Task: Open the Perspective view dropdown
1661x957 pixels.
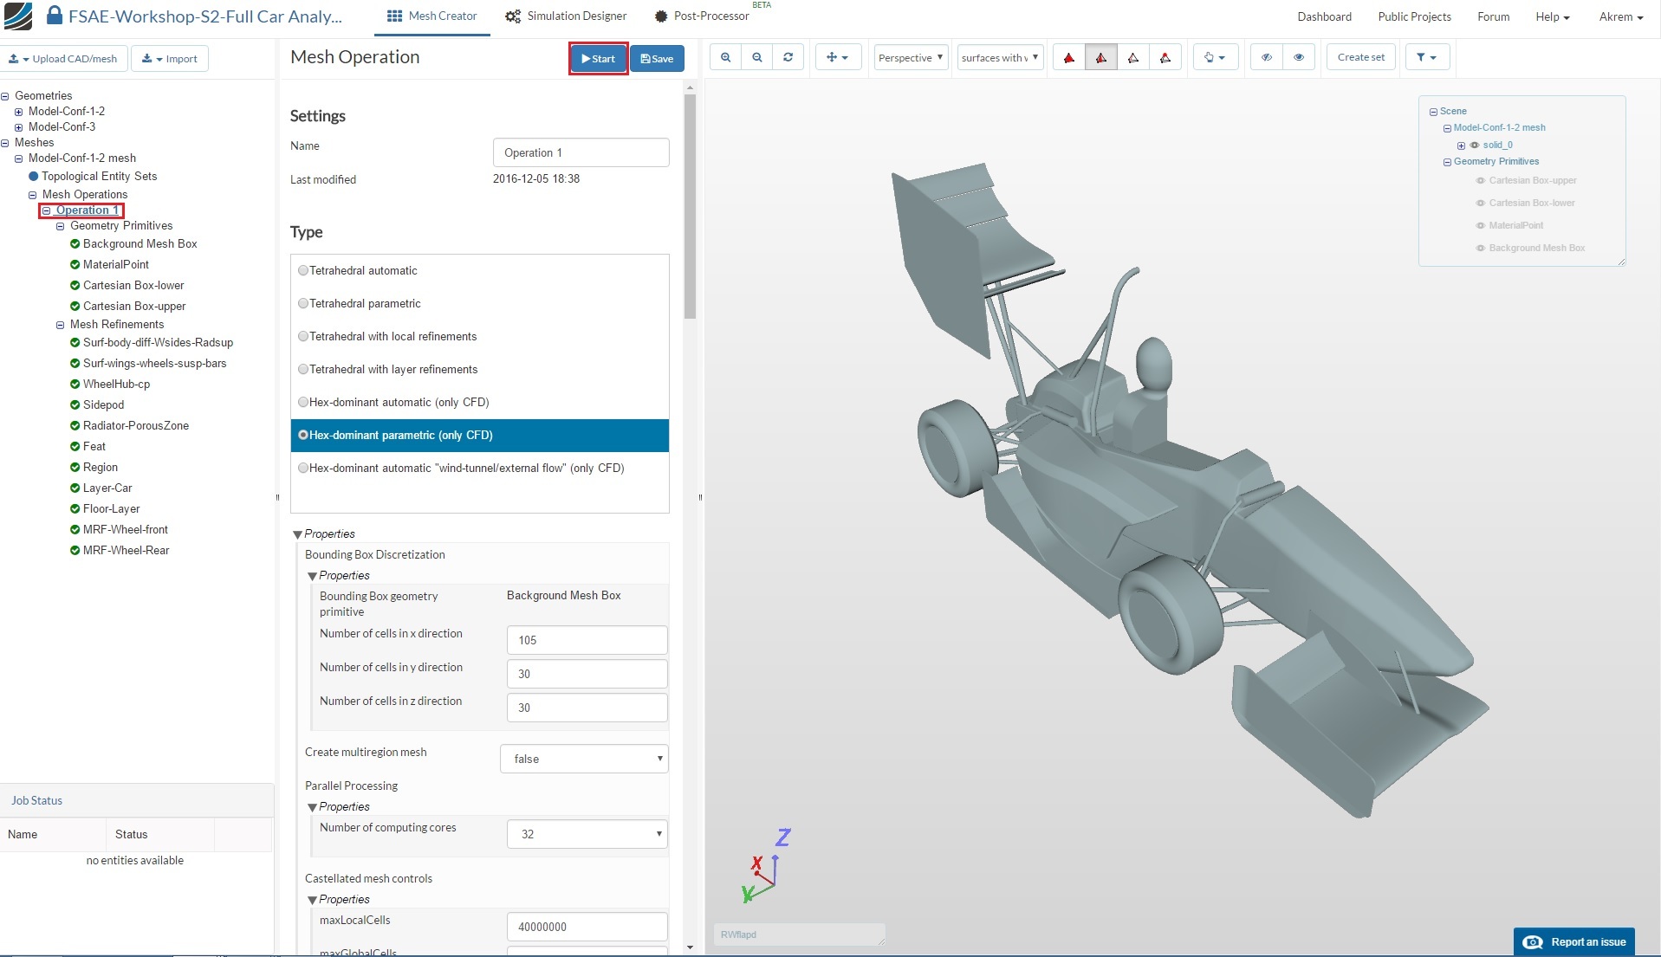Action: 910,58
